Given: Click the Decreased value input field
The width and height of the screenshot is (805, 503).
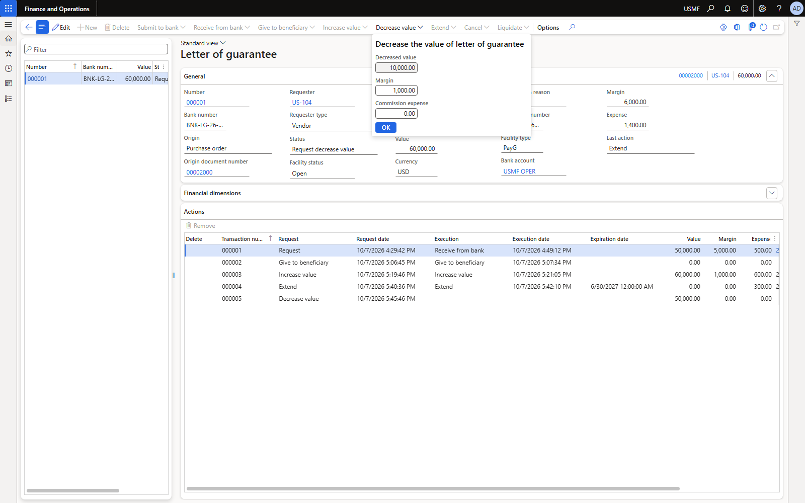Looking at the screenshot, I should coord(396,68).
